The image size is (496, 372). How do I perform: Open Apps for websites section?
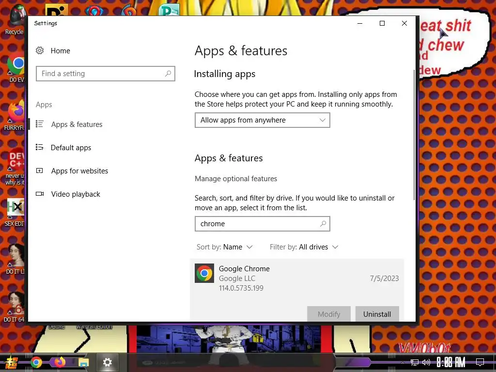click(80, 171)
